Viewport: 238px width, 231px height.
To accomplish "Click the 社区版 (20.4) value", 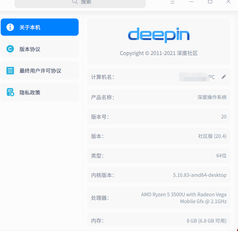I will (212, 136).
